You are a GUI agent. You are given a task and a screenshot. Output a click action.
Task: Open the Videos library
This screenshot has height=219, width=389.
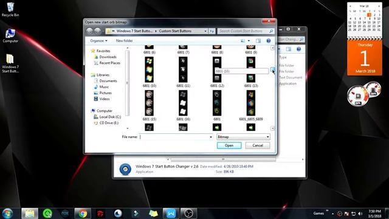tap(105, 99)
